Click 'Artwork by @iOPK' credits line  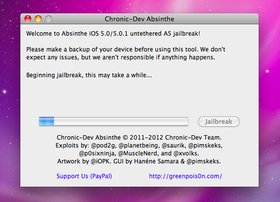coord(139,161)
